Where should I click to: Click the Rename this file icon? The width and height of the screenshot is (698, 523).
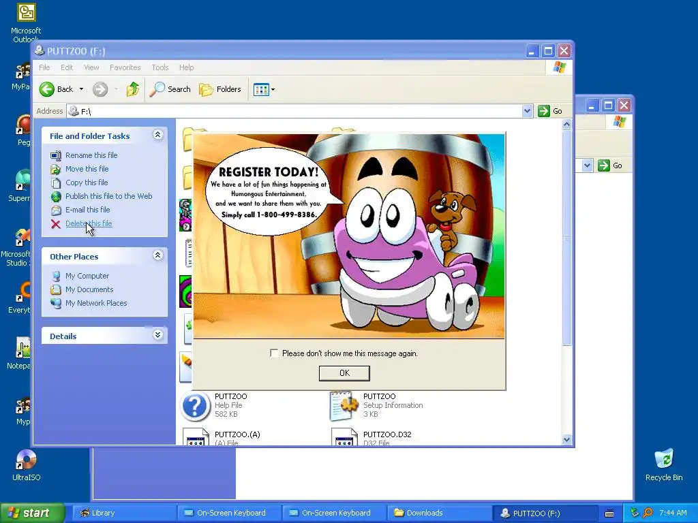click(56, 155)
